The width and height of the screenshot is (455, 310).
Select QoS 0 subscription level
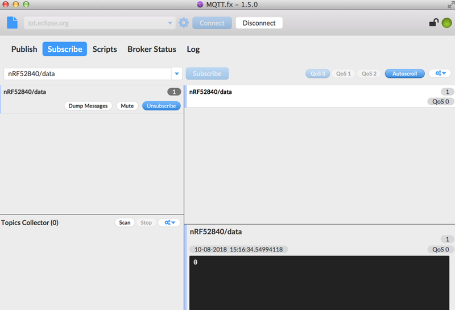tap(316, 73)
